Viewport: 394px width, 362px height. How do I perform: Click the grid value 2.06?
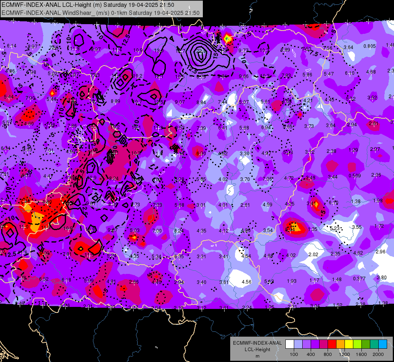pos(376,175)
